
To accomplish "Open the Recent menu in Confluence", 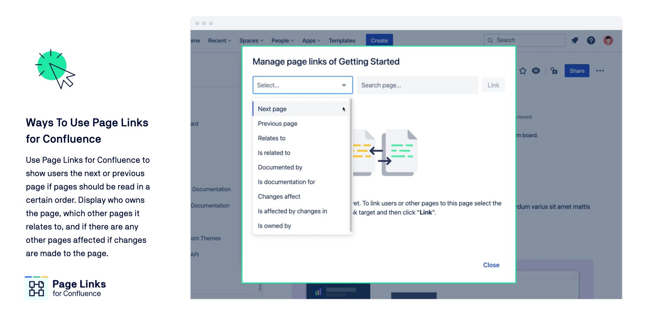I will [219, 41].
